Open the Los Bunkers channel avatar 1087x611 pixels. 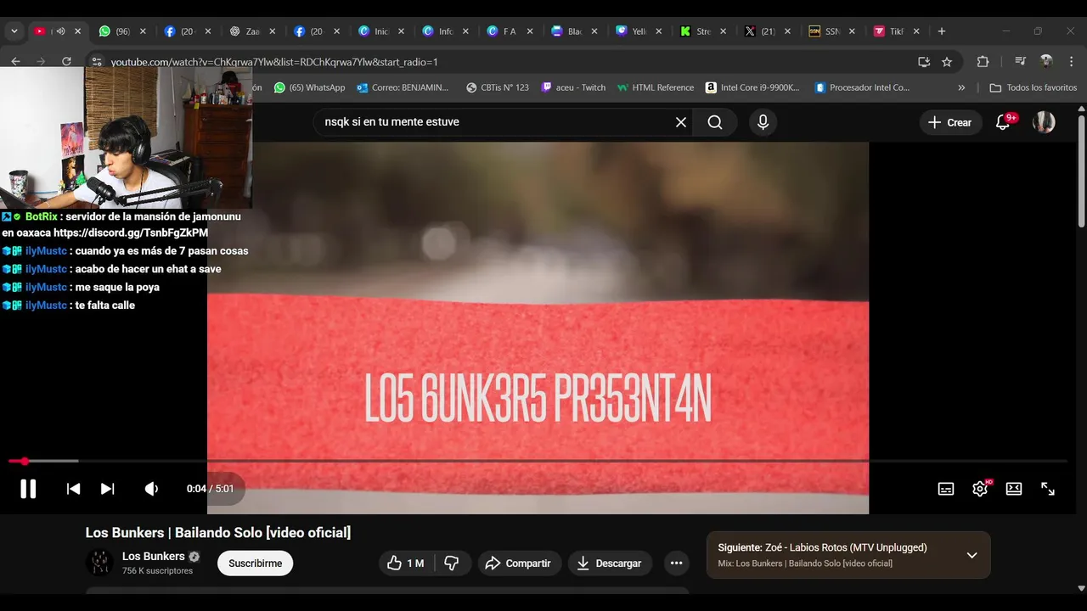pyautogui.click(x=99, y=563)
